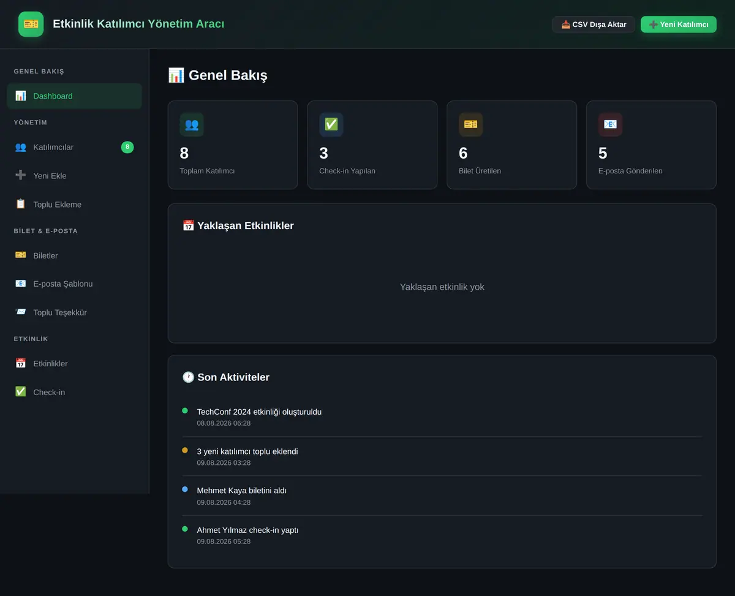Click the Dashboard chart icon in sidebar

click(21, 96)
